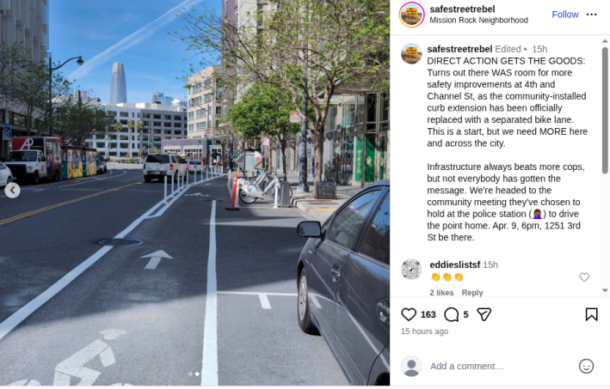Image resolution: width=610 pixels, height=389 pixels.
Task: Click the Add a comment field
Action: [502, 366]
